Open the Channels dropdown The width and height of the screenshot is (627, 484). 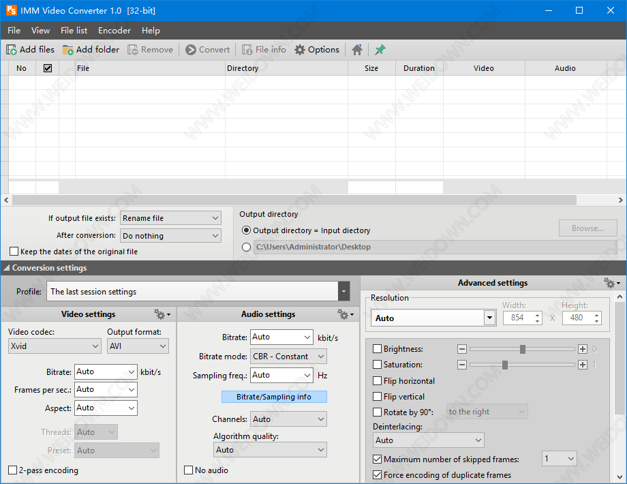point(289,419)
